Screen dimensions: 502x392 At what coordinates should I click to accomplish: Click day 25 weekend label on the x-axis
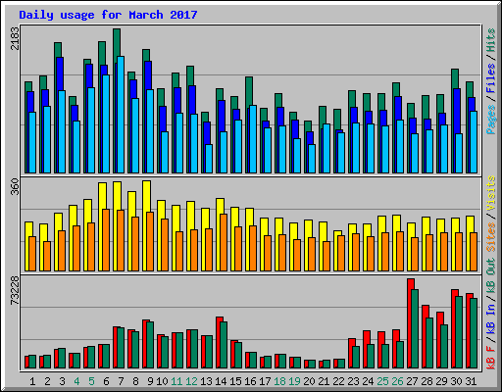point(383,381)
